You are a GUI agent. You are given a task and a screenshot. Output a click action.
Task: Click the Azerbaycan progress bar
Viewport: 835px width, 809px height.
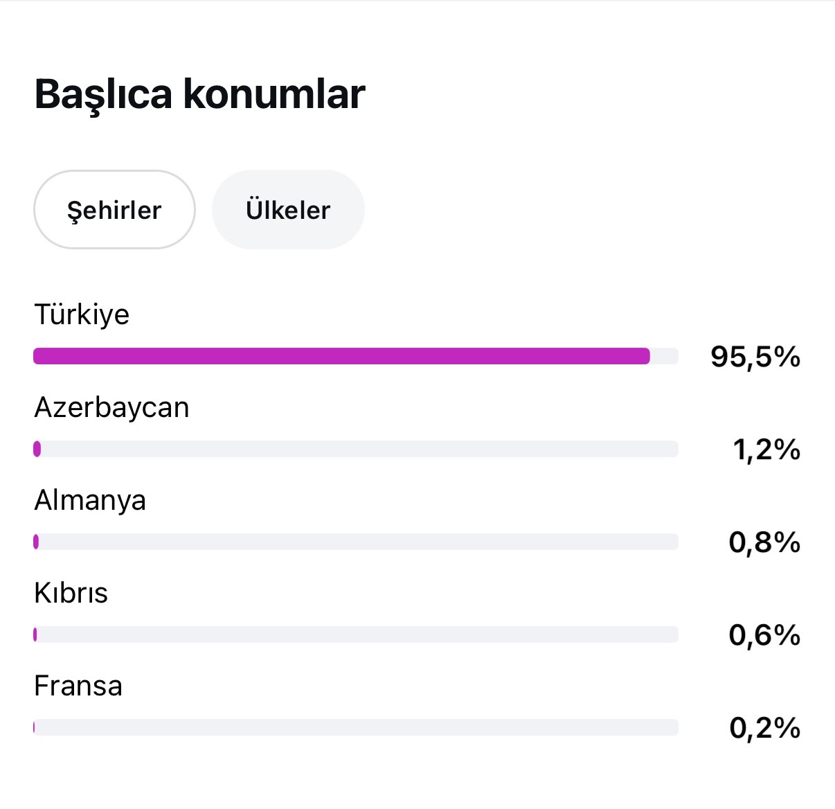click(356, 449)
